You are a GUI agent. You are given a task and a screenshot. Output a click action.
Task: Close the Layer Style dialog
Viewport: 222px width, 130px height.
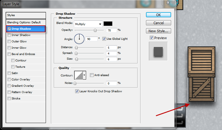coord(168,3)
